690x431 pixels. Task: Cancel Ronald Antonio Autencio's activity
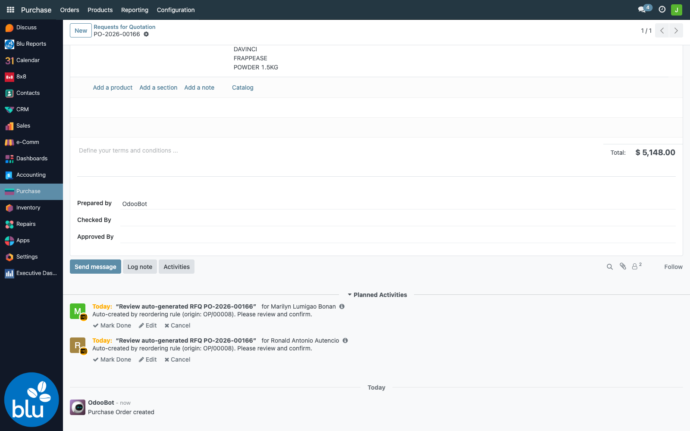[x=177, y=359]
